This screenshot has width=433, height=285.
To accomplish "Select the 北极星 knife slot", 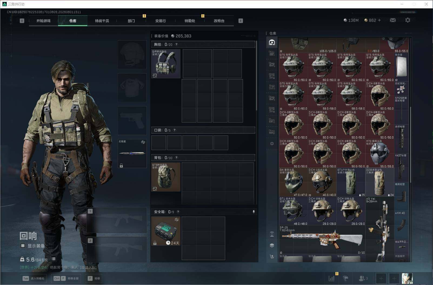I will (132, 153).
